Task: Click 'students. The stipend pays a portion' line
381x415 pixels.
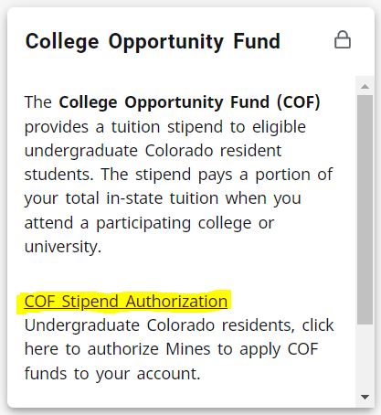Action: [169, 175]
